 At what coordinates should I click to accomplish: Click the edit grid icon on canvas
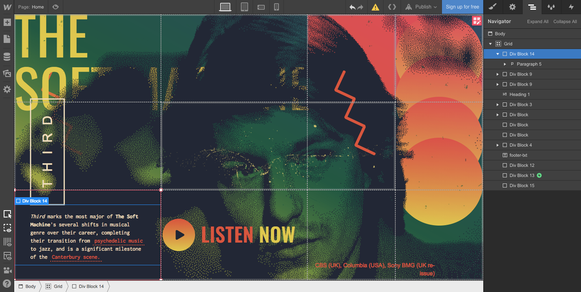coord(477,21)
